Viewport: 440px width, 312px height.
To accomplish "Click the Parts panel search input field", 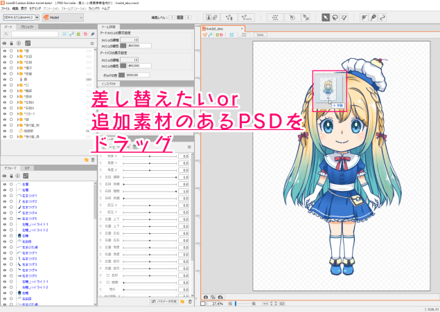I will point(35,34).
